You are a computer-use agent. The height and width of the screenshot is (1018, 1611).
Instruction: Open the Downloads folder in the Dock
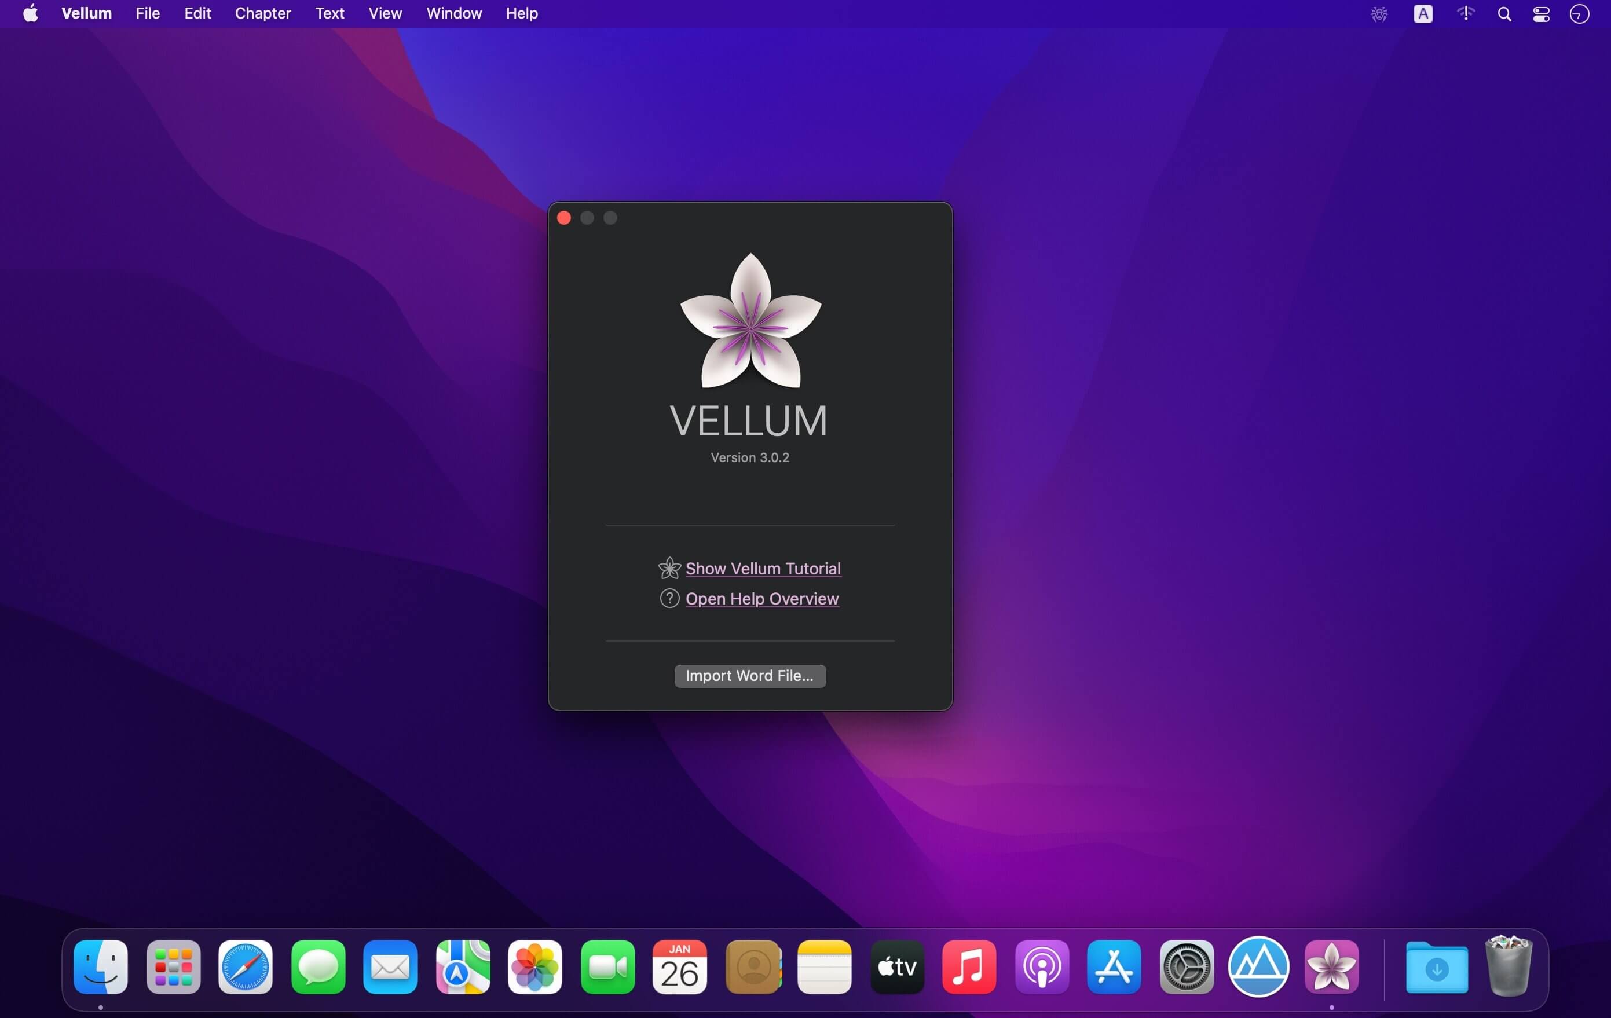1436,966
